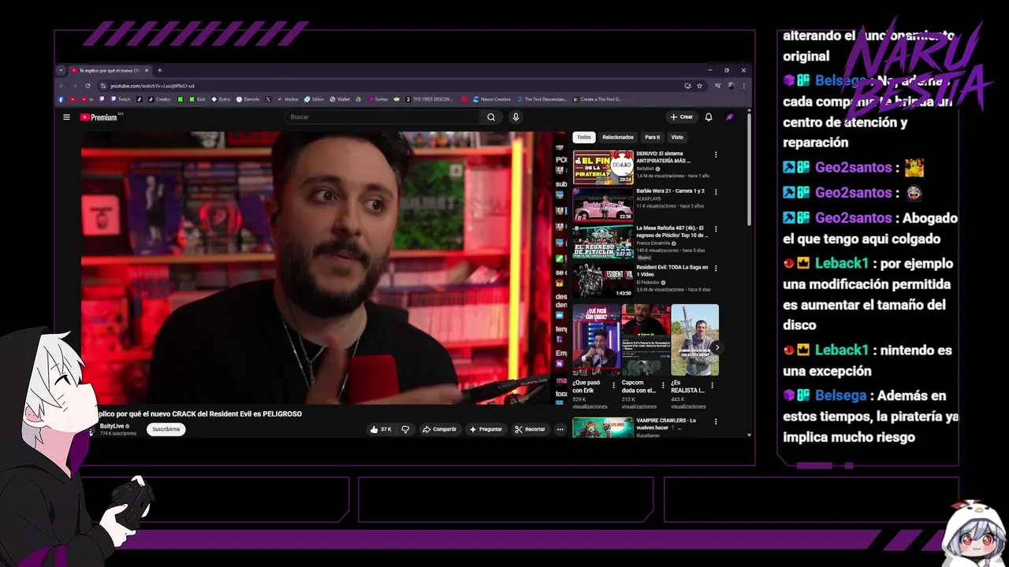The height and width of the screenshot is (567, 1009).
Task: Open Sorteo bookmark
Action: point(378,99)
